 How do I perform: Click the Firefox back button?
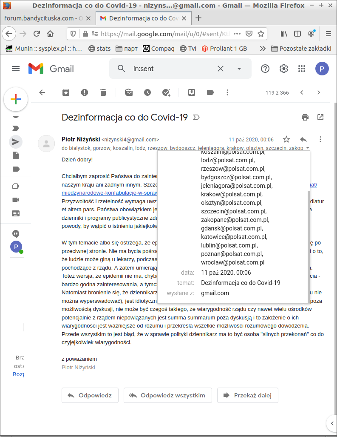pyautogui.click(x=9, y=34)
